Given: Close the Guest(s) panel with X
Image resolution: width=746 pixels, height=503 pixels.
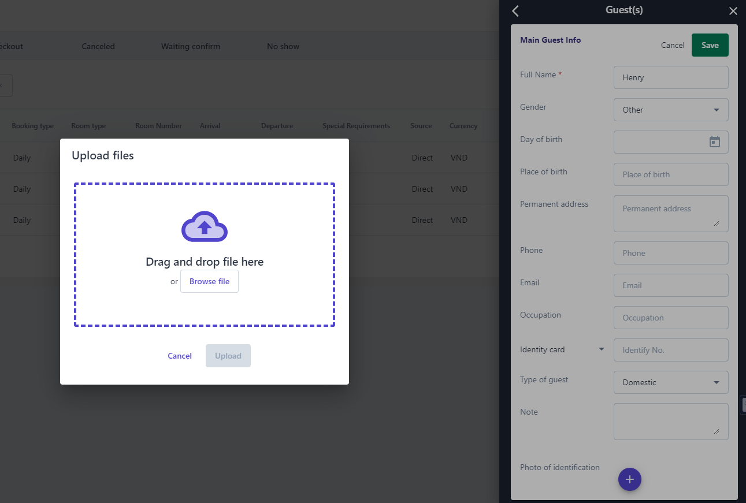Looking at the screenshot, I should (x=733, y=11).
